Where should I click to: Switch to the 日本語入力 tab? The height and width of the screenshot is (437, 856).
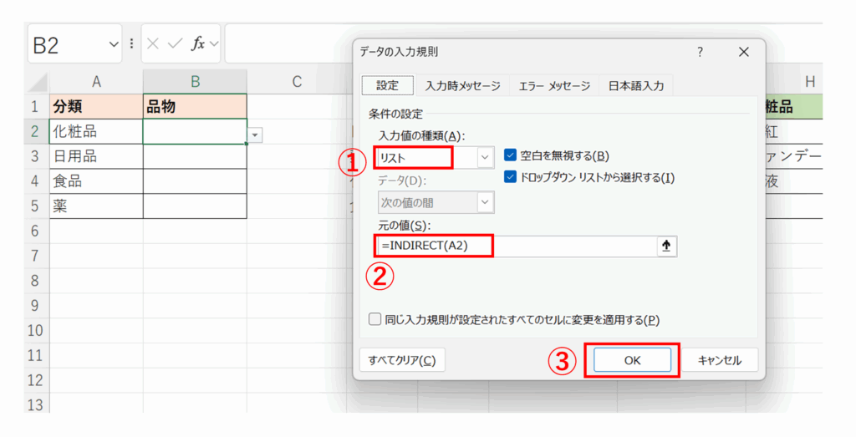coord(635,85)
